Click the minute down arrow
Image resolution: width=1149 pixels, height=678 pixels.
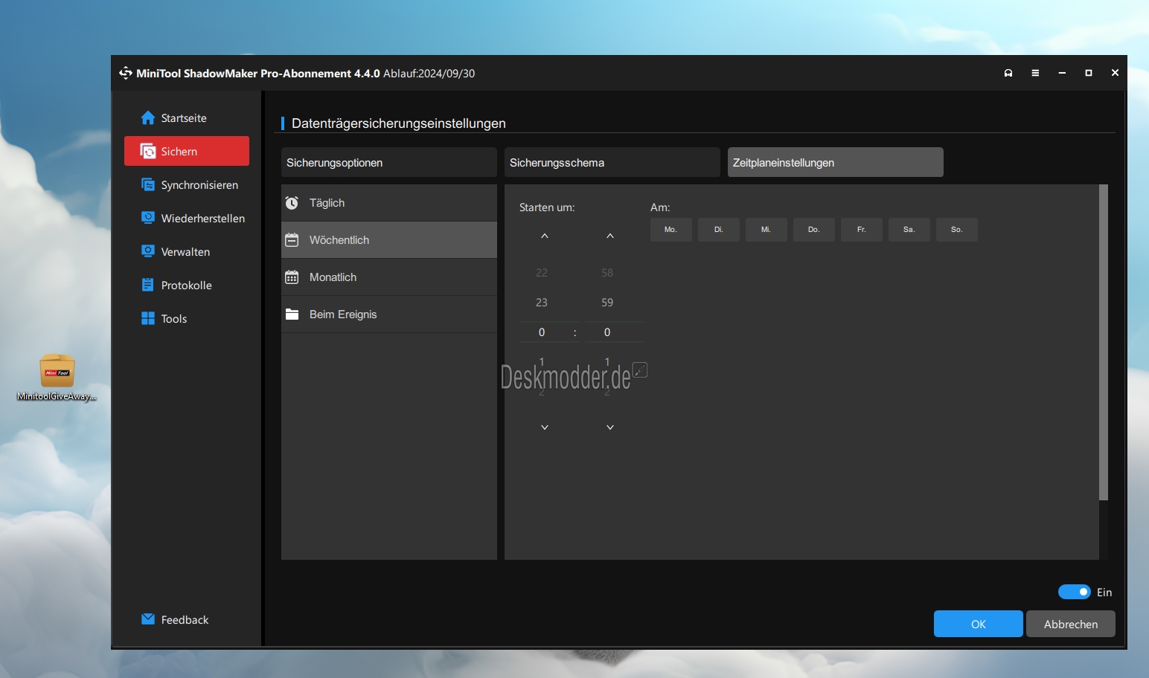pyautogui.click(x=610, y=427)
